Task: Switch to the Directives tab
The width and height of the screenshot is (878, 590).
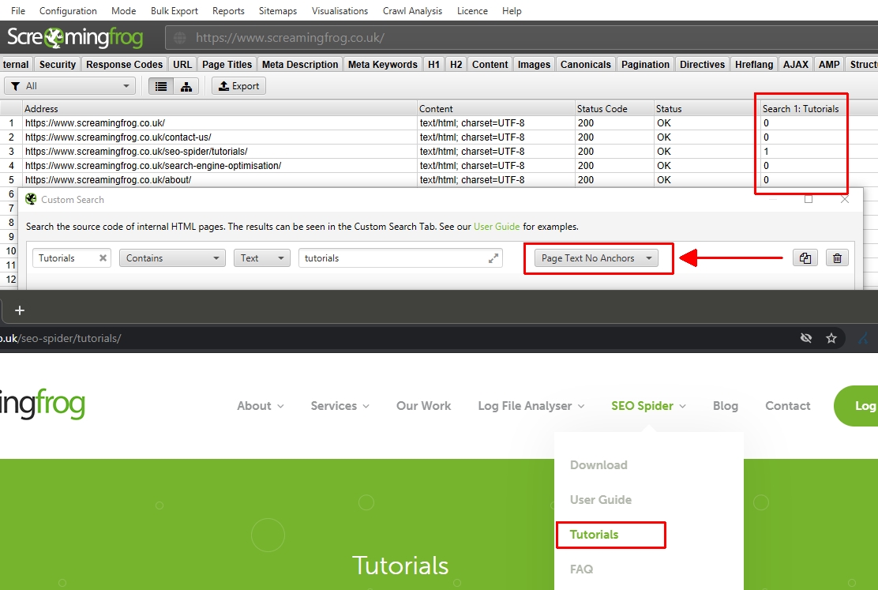Action: click(702, 65)
